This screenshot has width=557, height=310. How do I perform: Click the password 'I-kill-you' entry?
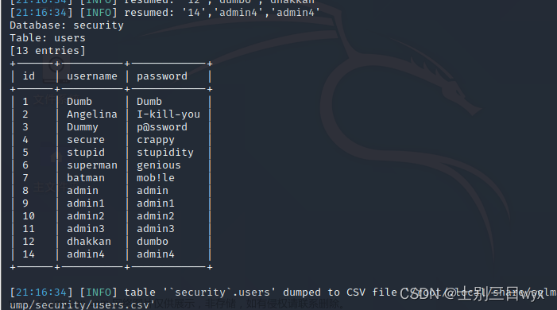click(x=168, y=114)
